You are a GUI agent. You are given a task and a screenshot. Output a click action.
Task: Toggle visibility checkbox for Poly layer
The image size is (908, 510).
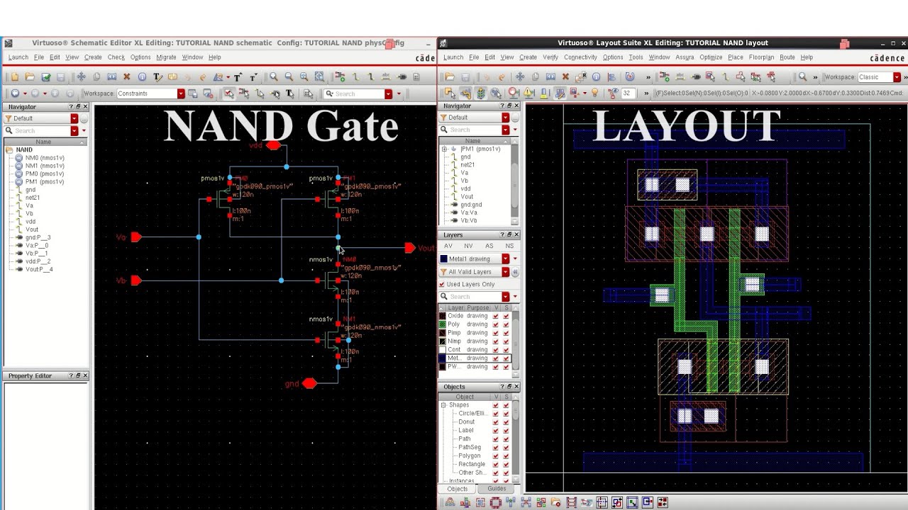point(496,324)
